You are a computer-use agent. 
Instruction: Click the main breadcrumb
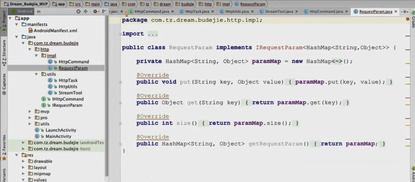point(92,4)
